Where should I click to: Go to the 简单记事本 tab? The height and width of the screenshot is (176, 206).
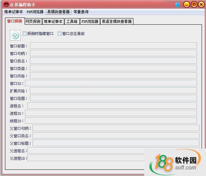(53, 21)
